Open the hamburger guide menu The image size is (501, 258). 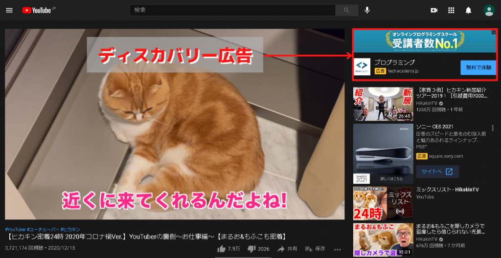point(10,10)
